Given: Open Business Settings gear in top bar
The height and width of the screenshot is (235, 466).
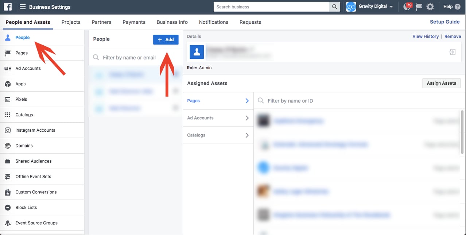Looking at the screenshot, I should (430, 6).
